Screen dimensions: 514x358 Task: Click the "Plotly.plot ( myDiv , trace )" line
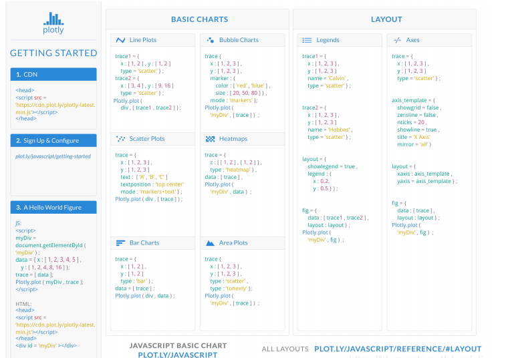(49, 282)
